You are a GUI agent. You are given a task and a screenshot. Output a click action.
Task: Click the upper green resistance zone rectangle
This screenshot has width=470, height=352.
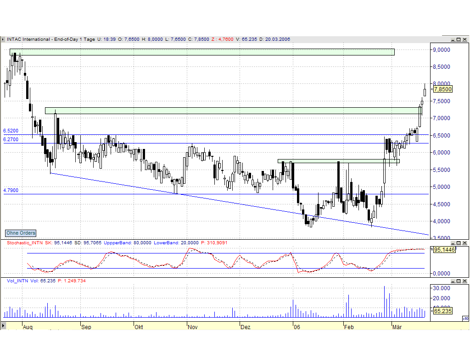pos(202,51)
